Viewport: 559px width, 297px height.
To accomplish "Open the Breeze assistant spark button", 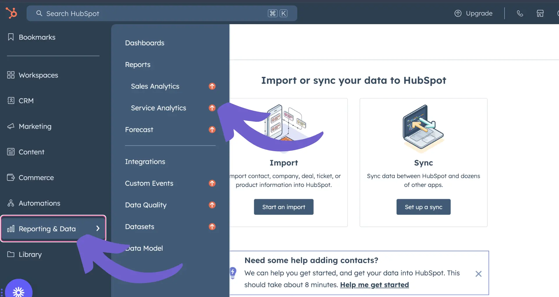I will pos(19,291).
